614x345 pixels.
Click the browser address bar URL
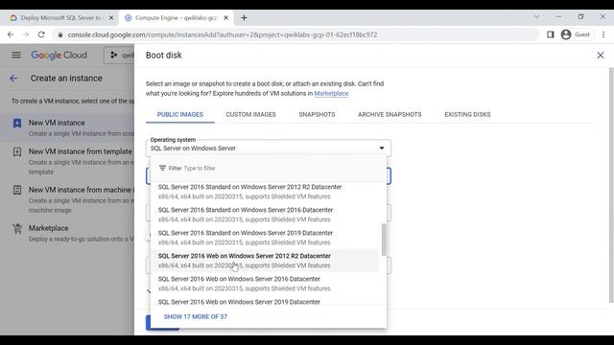[x=223, y=34]
